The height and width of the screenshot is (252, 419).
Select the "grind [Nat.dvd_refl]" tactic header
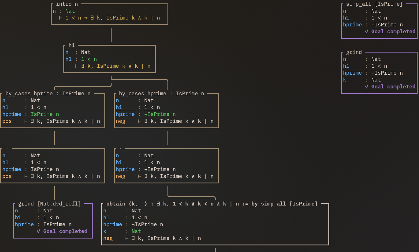[x=49, y=204]
